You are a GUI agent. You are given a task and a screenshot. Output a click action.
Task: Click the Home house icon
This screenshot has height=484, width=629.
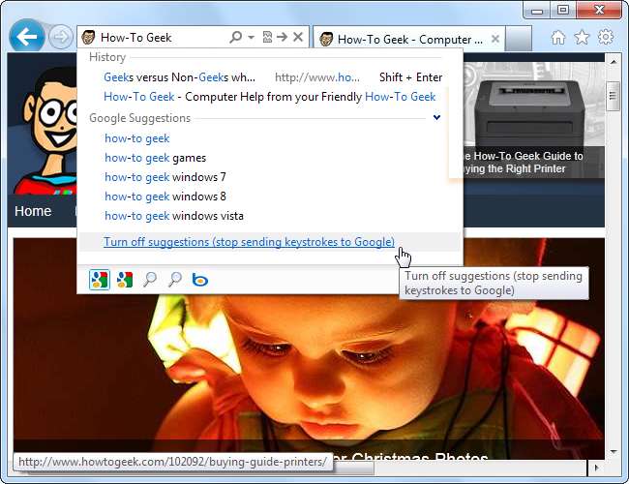pyautogui.click(x=558, y=38)
